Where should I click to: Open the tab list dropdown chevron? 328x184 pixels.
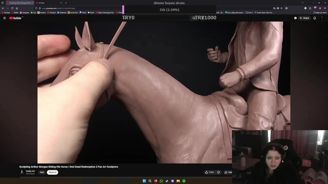click(303, 3)
